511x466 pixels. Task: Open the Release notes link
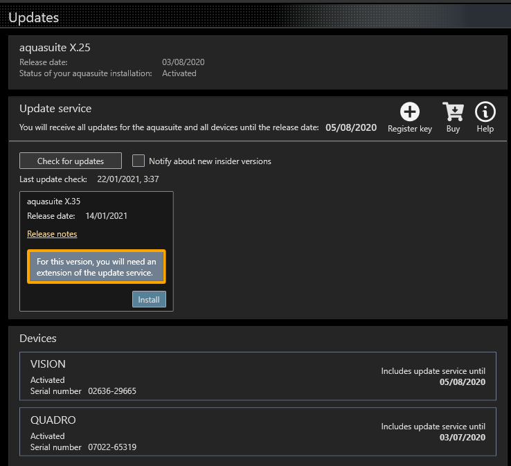click(x=52, y=234)
